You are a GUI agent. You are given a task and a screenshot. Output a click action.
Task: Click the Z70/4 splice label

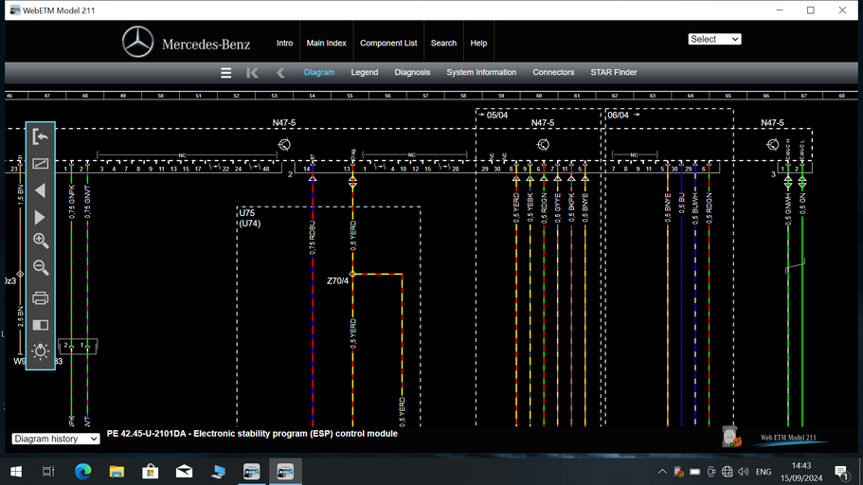click(x=337, y=280)
